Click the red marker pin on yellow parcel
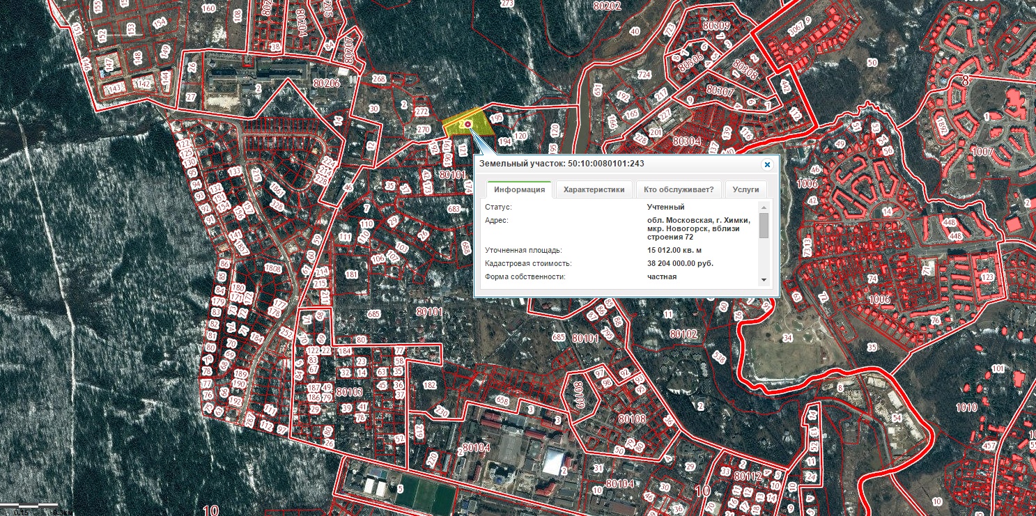Image resolution: width=1036 pixels, height=516 pixels. click(468, 125)
